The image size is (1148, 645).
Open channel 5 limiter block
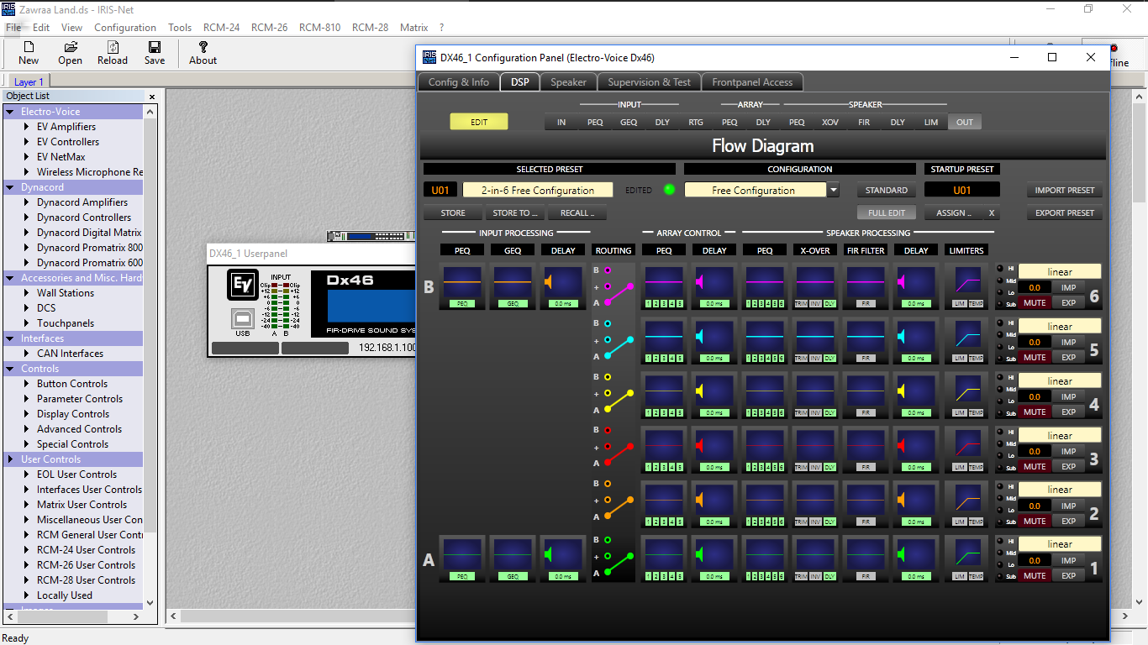click(x=966, y=340)
